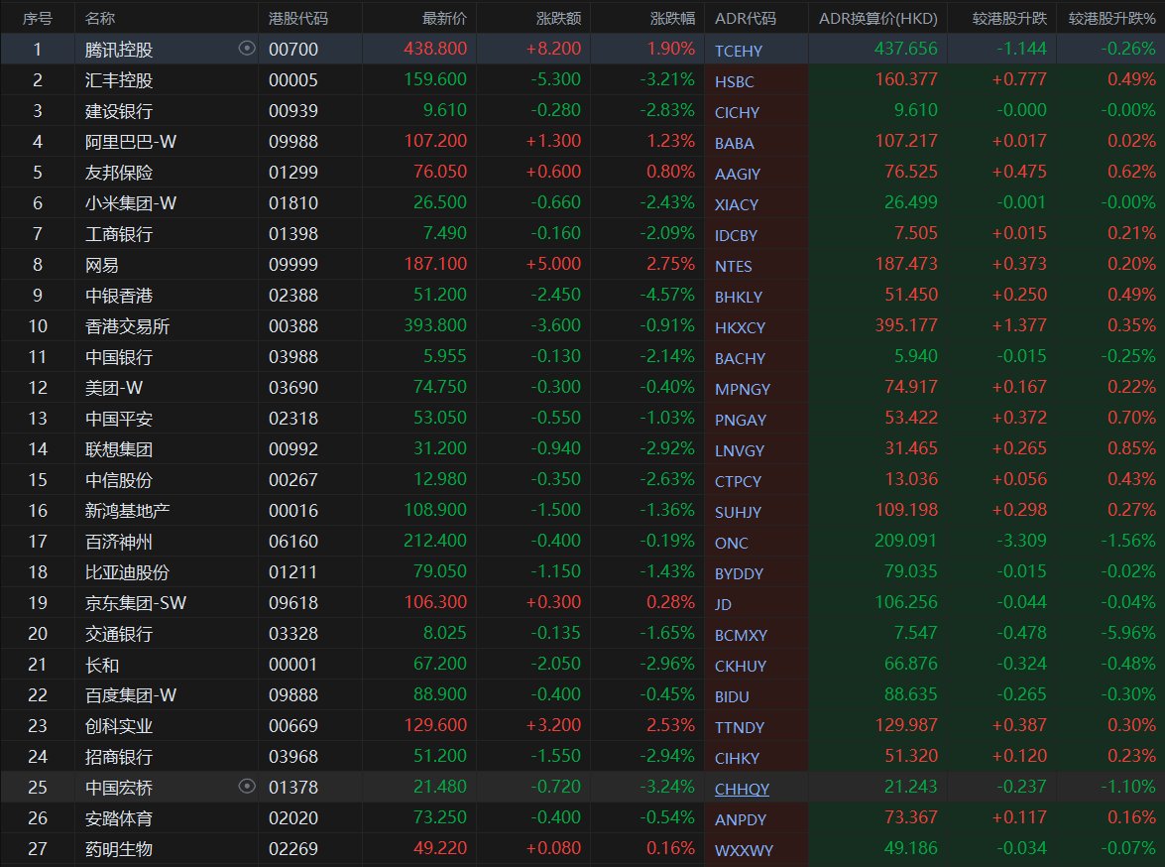Select the 中银香港 stock name

tap(119, 296)
